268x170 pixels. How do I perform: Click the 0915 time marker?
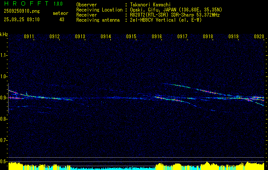pyautogui.click(x=131, y=36)
